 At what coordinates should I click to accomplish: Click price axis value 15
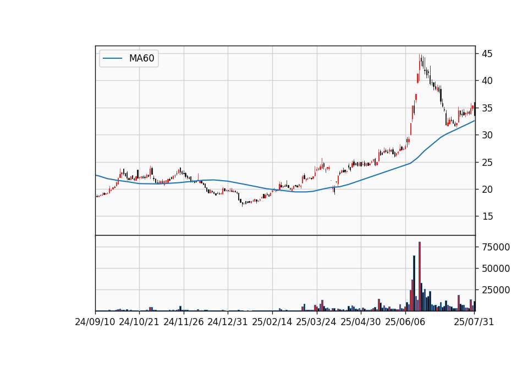point(487,216)
